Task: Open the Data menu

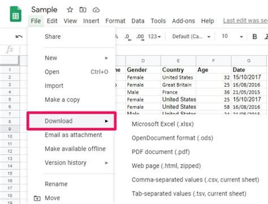Action: click(138, 21)
